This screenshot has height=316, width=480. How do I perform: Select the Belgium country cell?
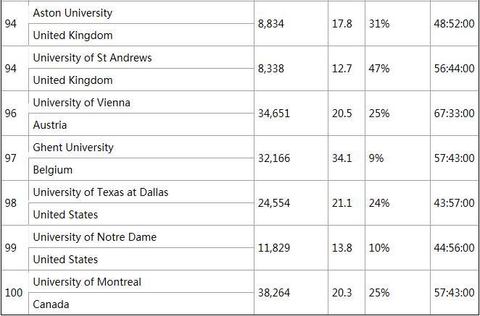pos(53,170)
